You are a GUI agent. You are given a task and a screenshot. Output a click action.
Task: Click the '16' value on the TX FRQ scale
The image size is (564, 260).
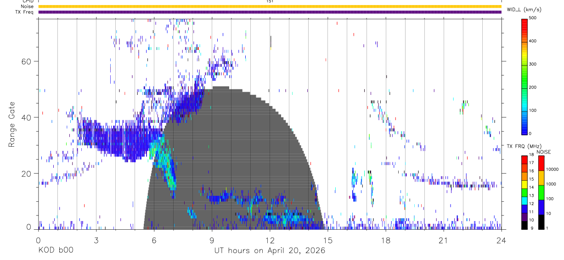pos(531,171)
